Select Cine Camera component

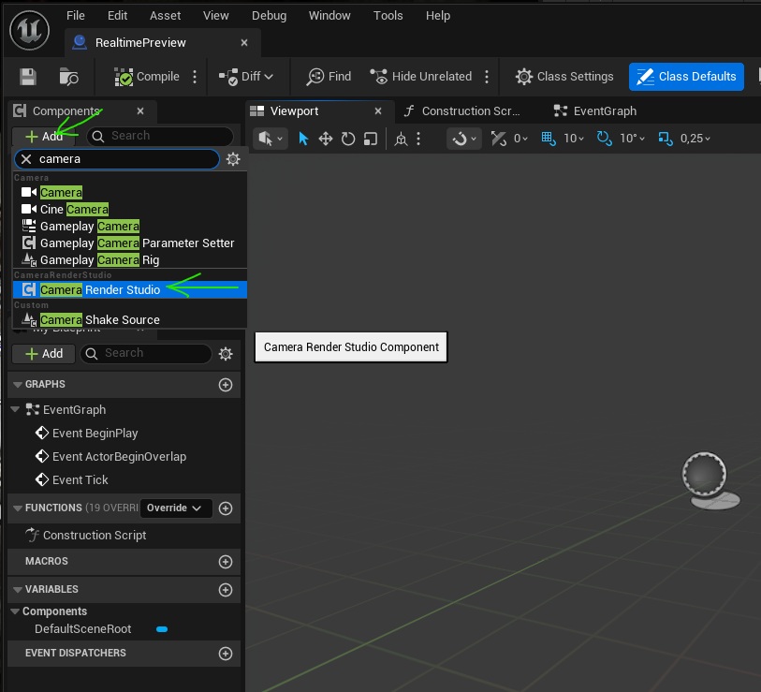130,210
